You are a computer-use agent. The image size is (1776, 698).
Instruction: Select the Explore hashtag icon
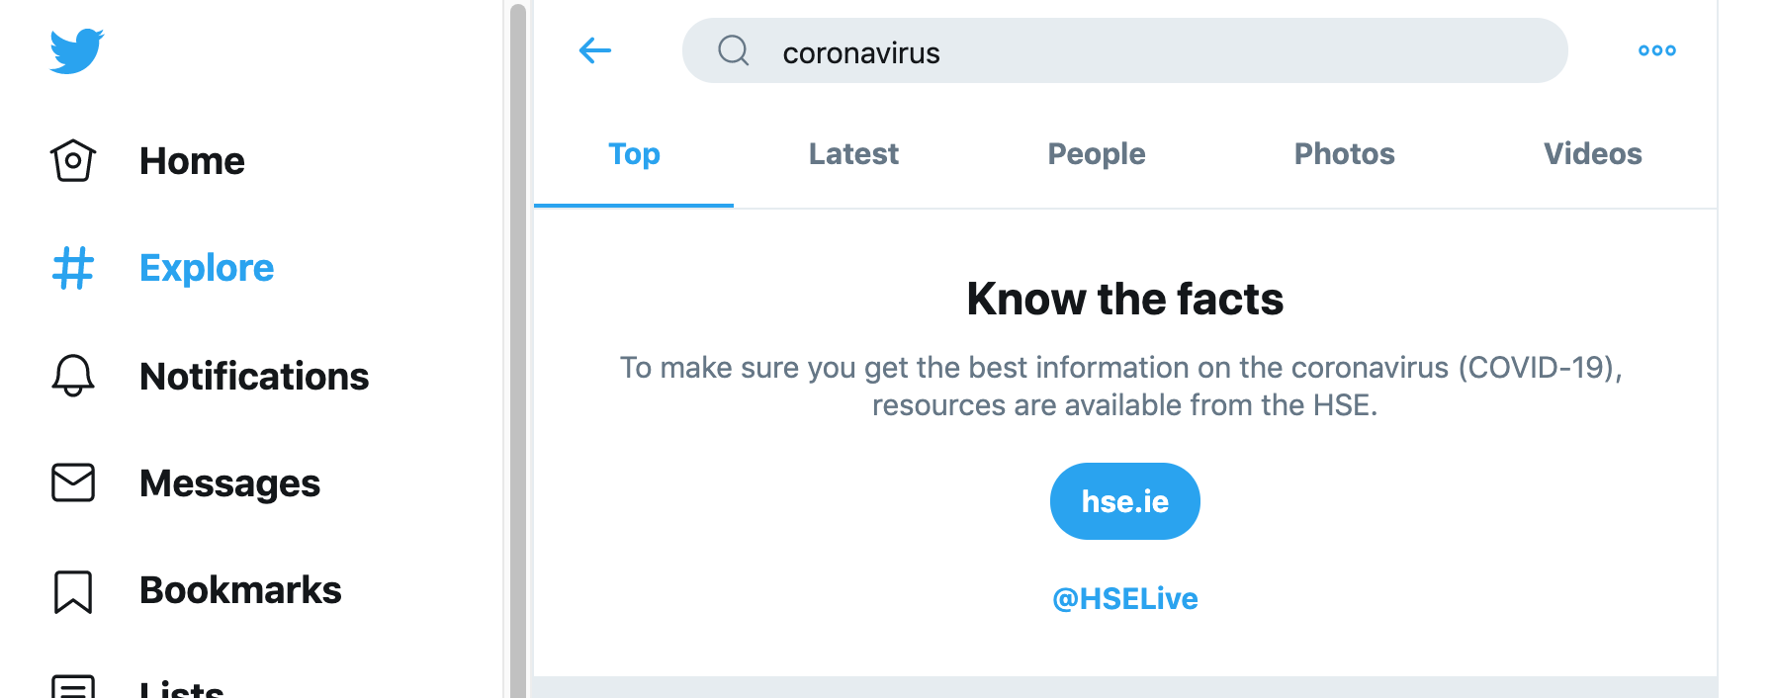(73, 268)
